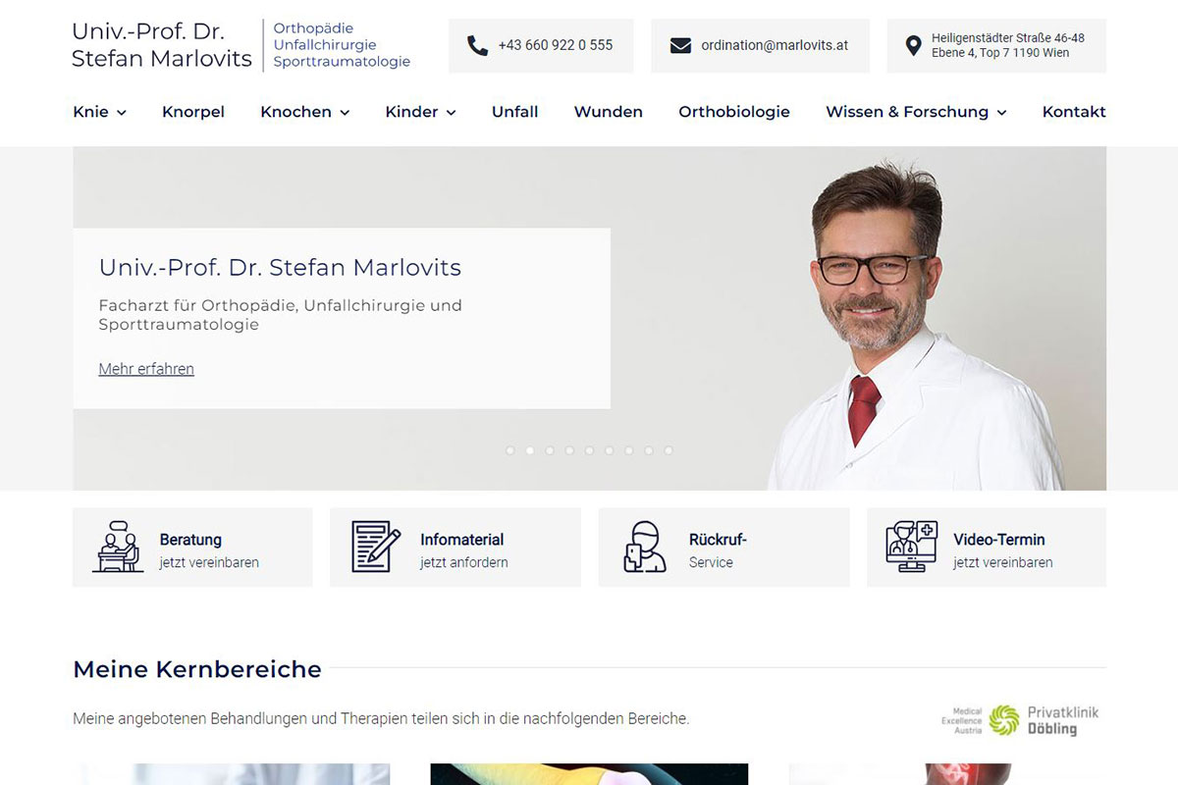Expand the Knie dropdown menu
Viewport: 1178px width, 785px height.
tap(99, 112)
